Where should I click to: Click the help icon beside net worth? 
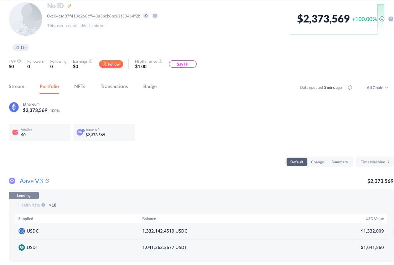391,19
